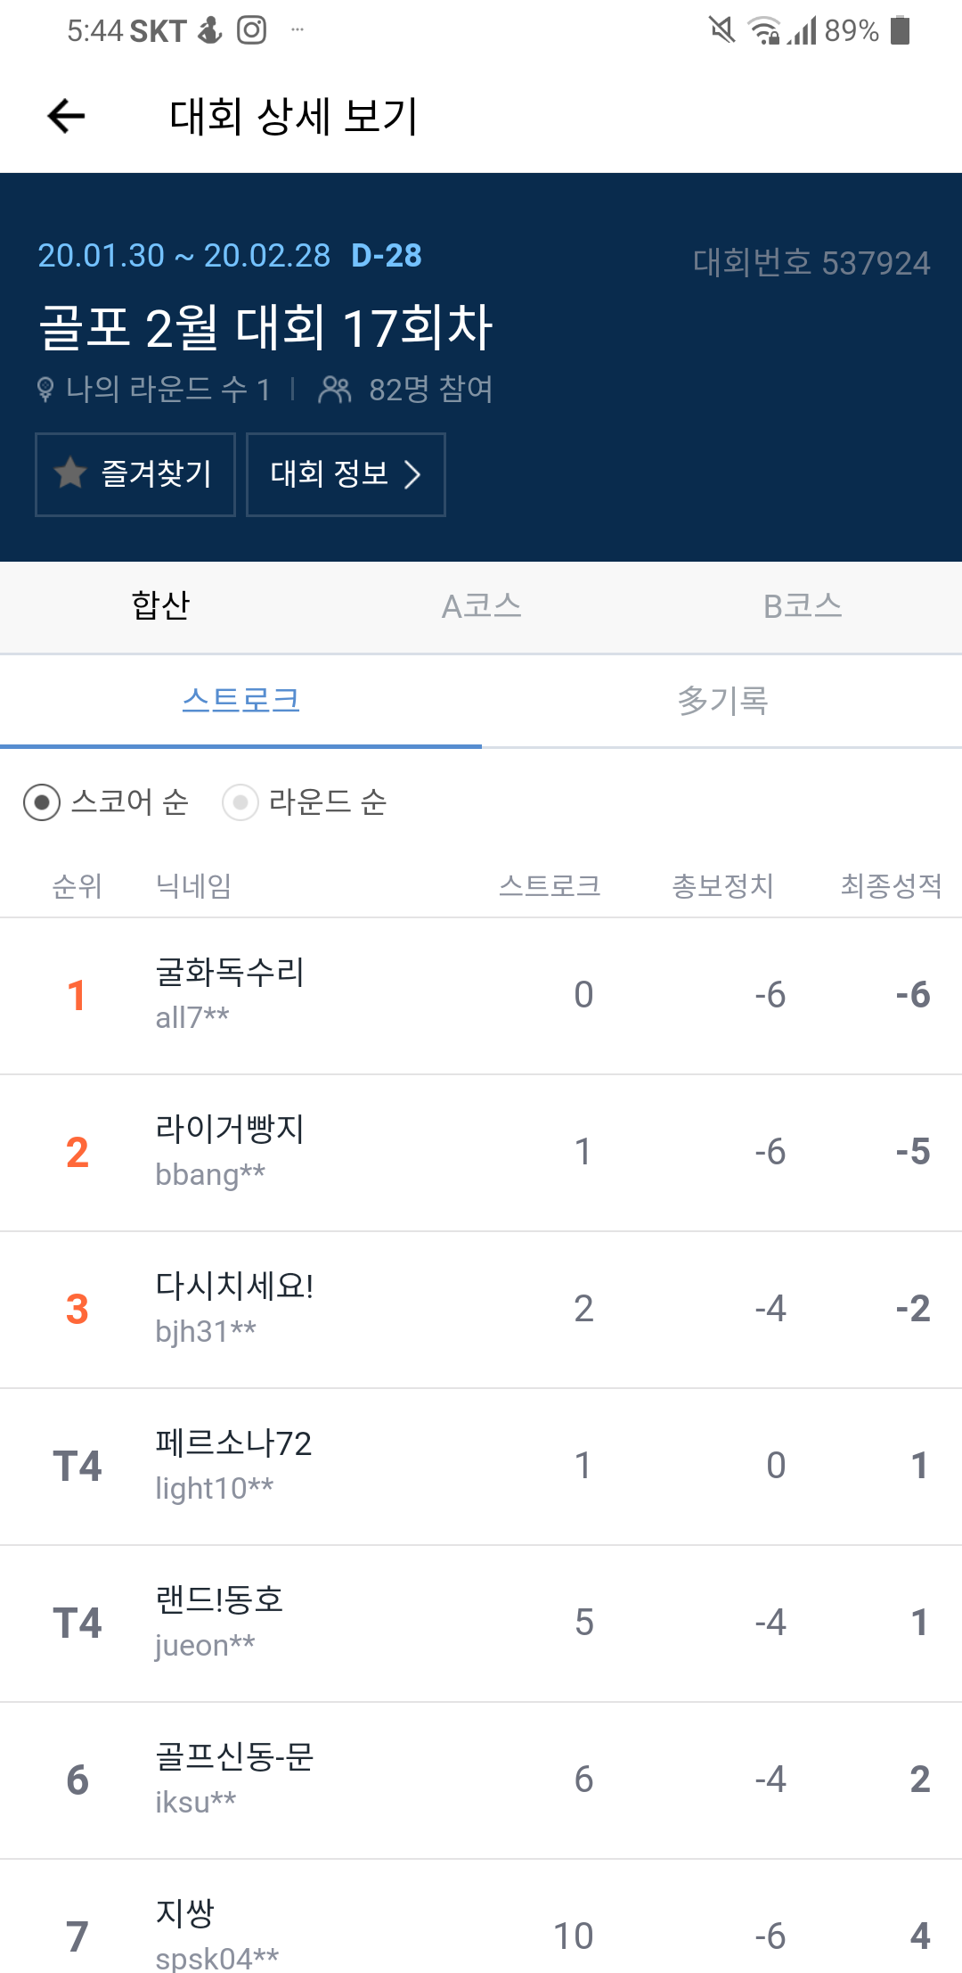Switch to the A코스 tab

coord(481,606)
